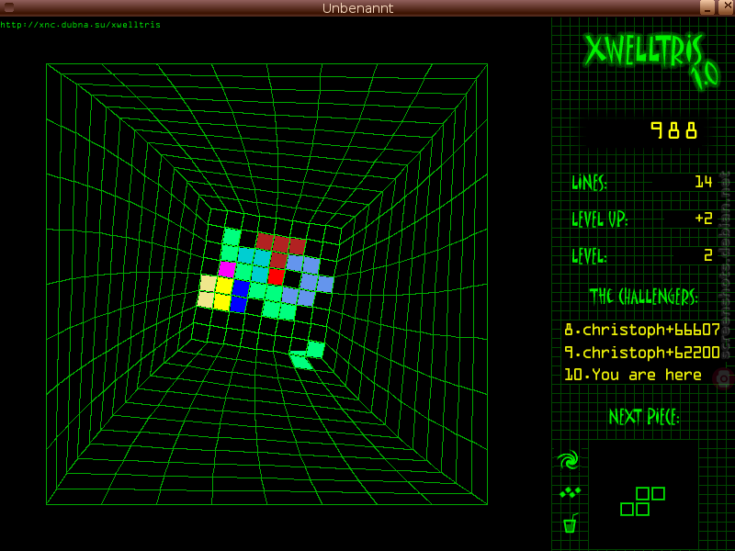The width and height of the screenshot is (735, 551).
Task: Toggle the four-diamonds icon beside the preview
Action: tap(570, 492)
